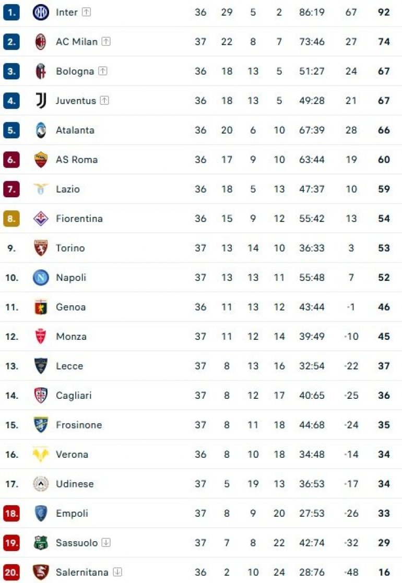The height and width of the screenshot is (583, 402).
Task: Click the up-arrow badge next to Bologna
Action: 102,72
